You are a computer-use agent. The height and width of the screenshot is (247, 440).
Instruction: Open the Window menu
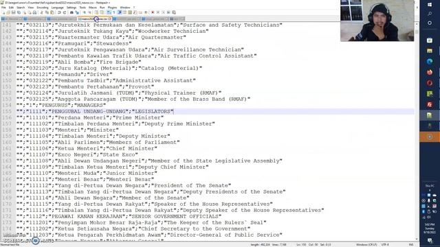click(x=125, y=8)
